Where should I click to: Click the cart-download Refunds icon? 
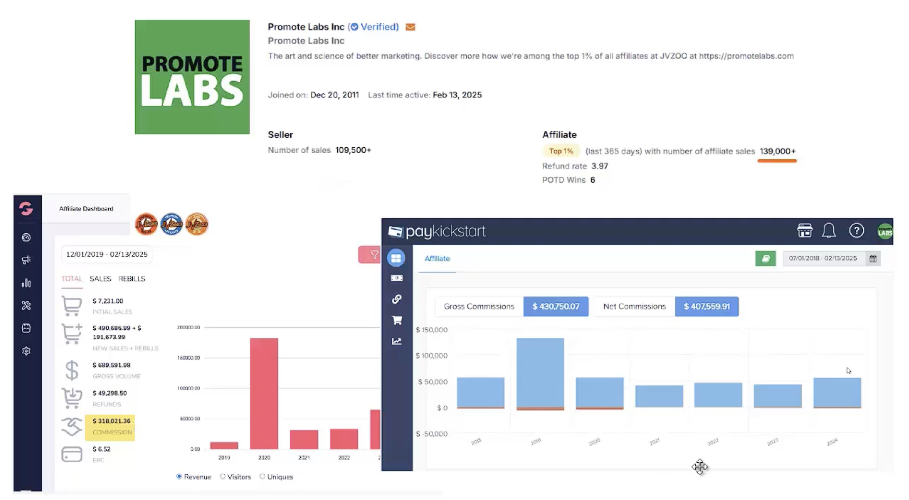coord(72,398)
